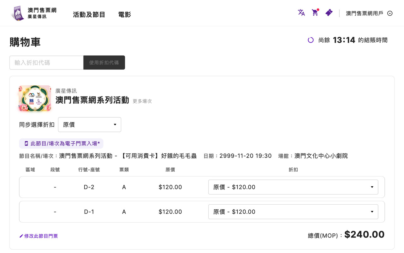Screen dimensions: 404x253
Task: Expand the 澳門售票網用戶 account menu arrow
Action: click(390, 13)
